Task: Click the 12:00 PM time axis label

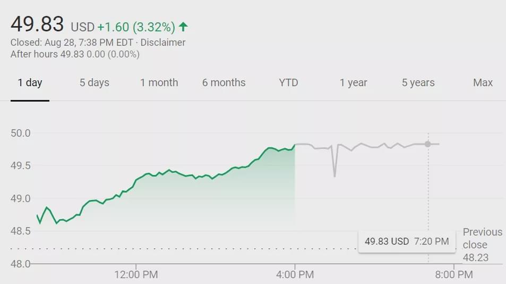Action: 136,274
